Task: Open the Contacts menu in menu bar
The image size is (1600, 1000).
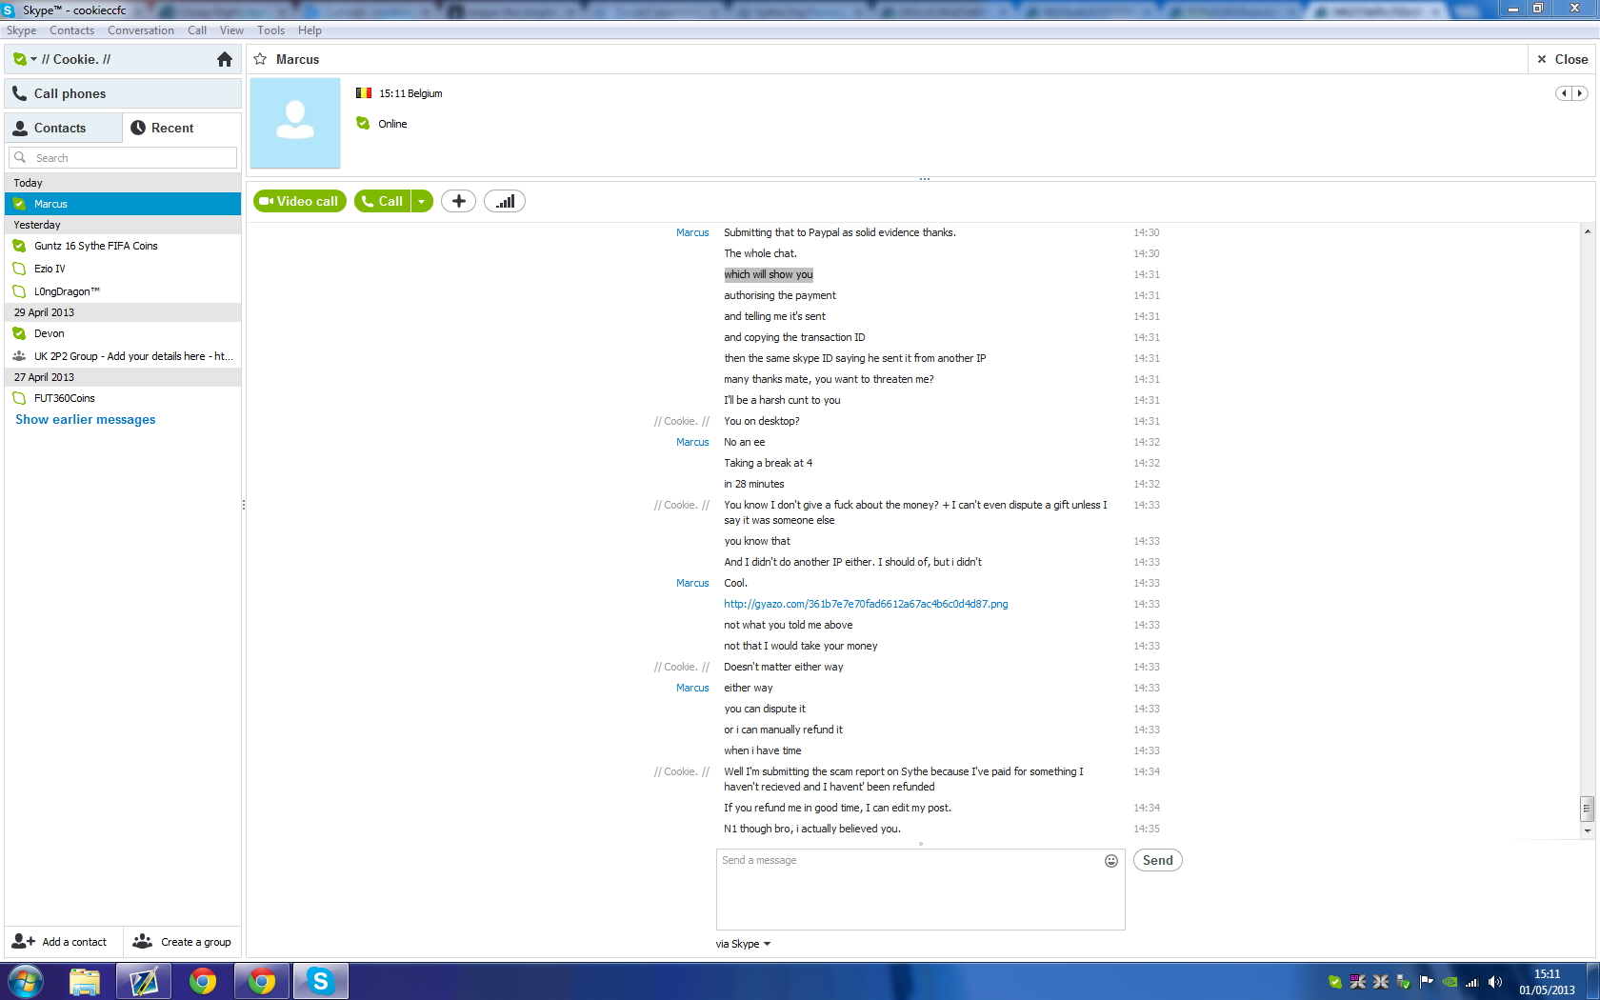Action: pyautogui.click(x=72, y=30)
